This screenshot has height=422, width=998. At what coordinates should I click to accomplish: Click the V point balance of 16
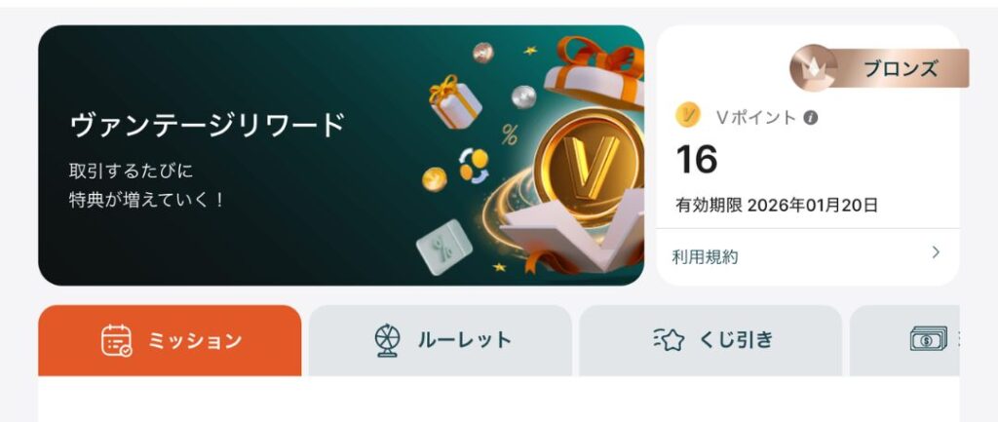point(696,159)
